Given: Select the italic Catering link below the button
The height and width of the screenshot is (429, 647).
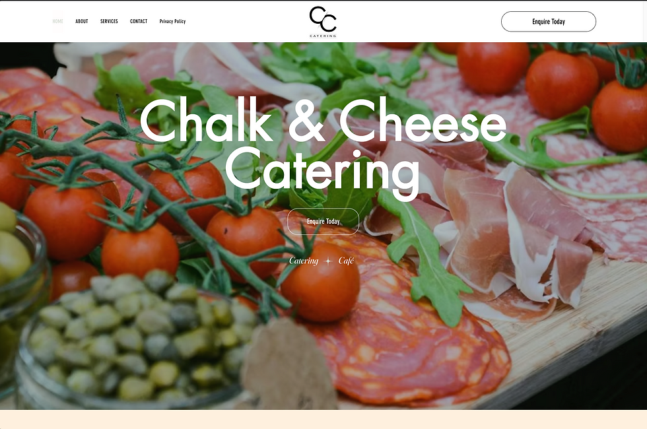Looking at the screenshot, I should tap(304, 261).
